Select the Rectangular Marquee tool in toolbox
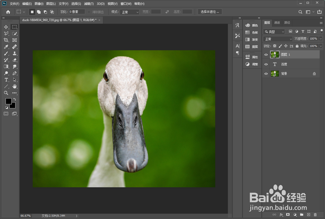The width and height of the screenshot is (325, 219). [14, 27]
